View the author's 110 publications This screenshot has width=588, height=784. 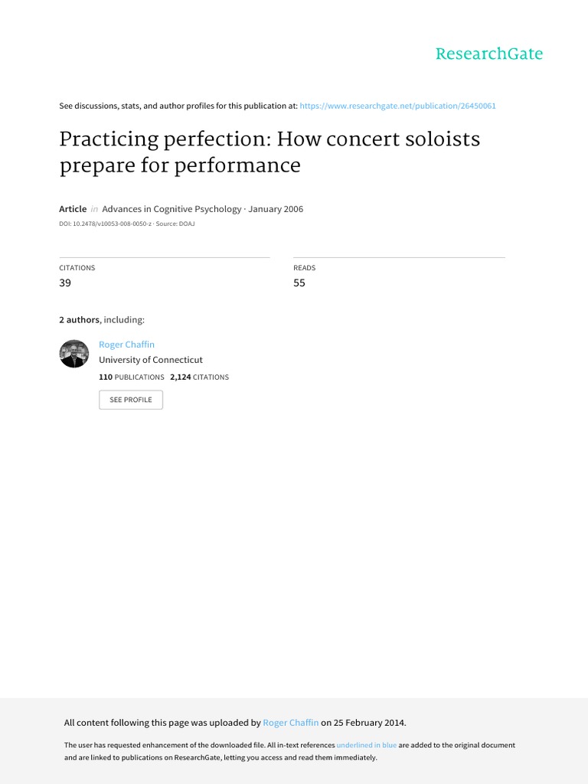[131, 377]
